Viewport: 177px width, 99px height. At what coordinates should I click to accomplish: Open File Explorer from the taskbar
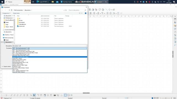53,2
